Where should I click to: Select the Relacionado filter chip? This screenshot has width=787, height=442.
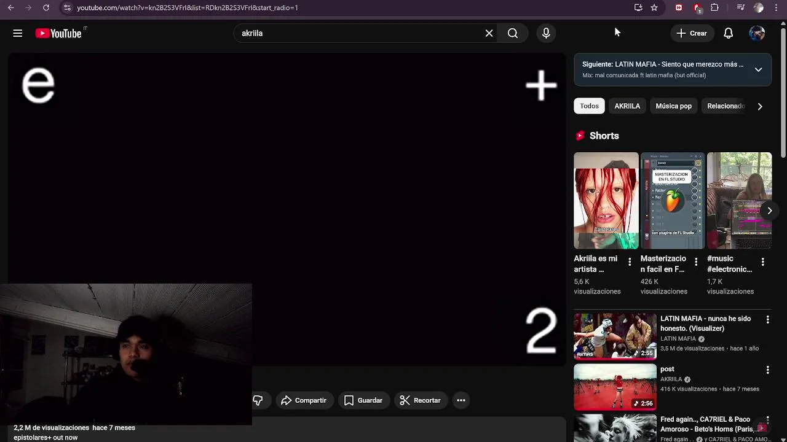click(726, 106)
